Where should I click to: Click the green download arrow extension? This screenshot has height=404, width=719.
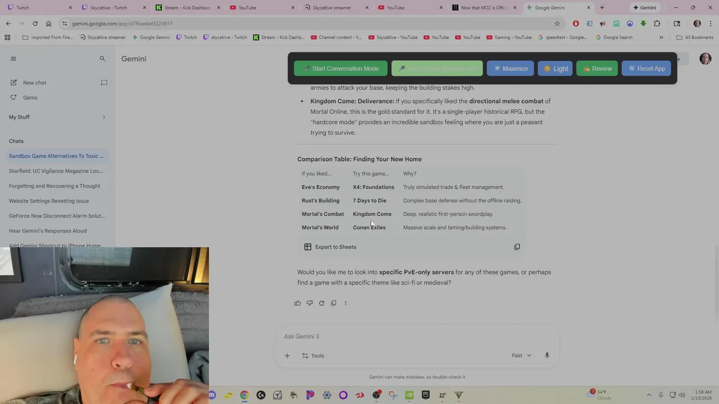pyautogui.click(x=643, y=24)
